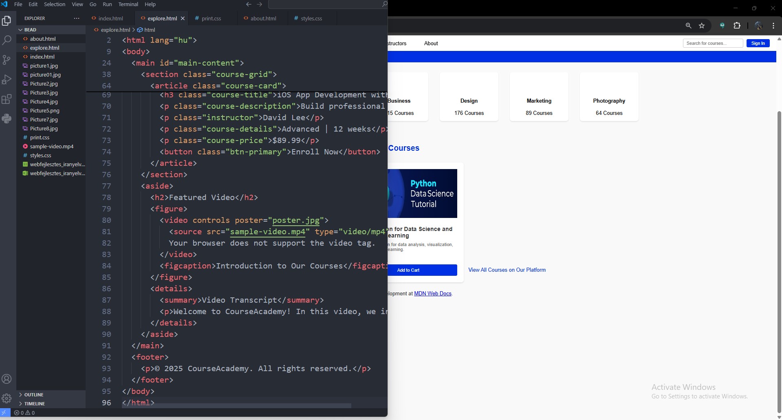Collapse the BEAD folder section

click(51, 30)
